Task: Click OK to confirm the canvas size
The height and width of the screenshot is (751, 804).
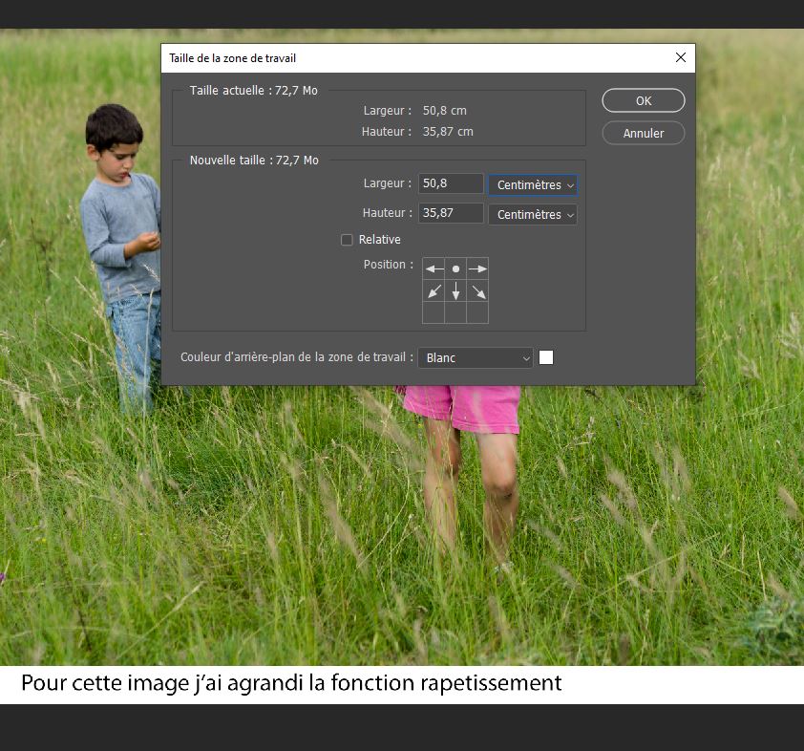Action: [x=644, y=100]
